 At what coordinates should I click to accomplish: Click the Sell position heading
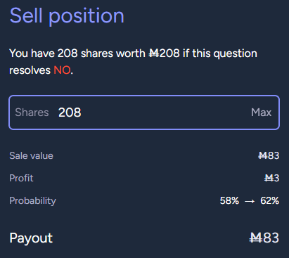[67, 16]
